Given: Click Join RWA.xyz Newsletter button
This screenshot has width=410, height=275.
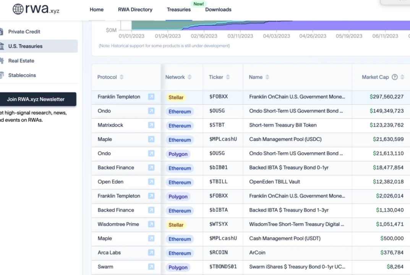Looking at the screenshot, I should [36, 99].
